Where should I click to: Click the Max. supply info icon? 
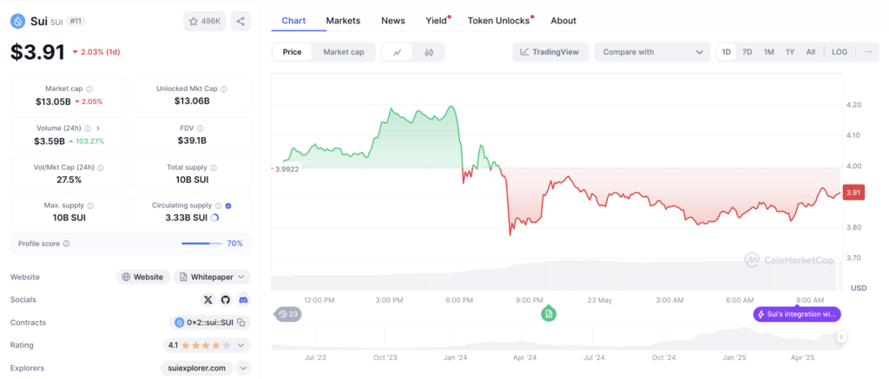point(90,206)
